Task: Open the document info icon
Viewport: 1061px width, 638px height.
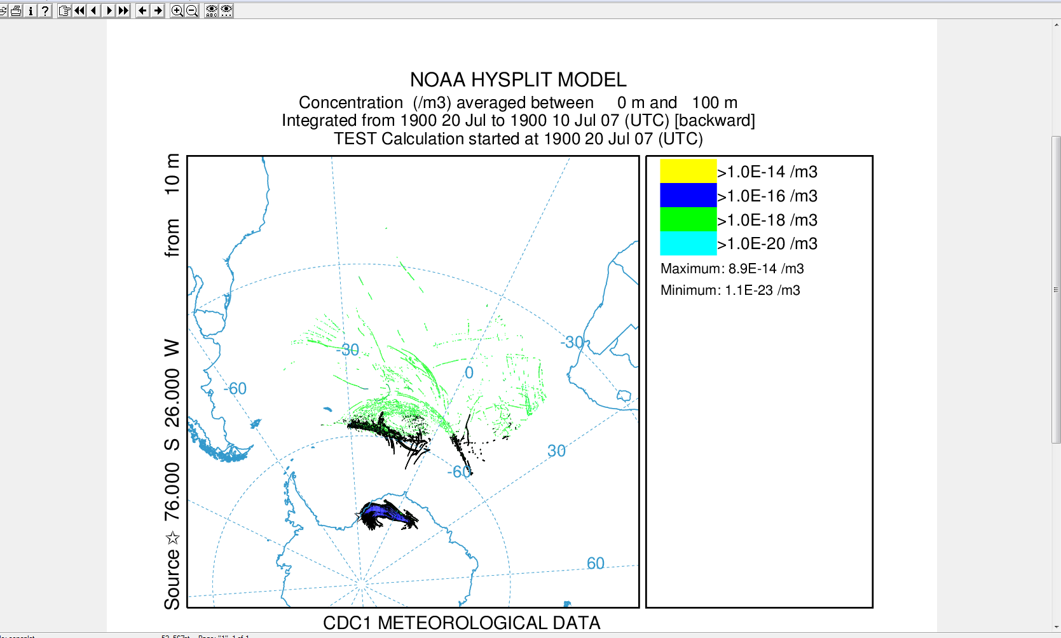Action: [x=31, y=10]
